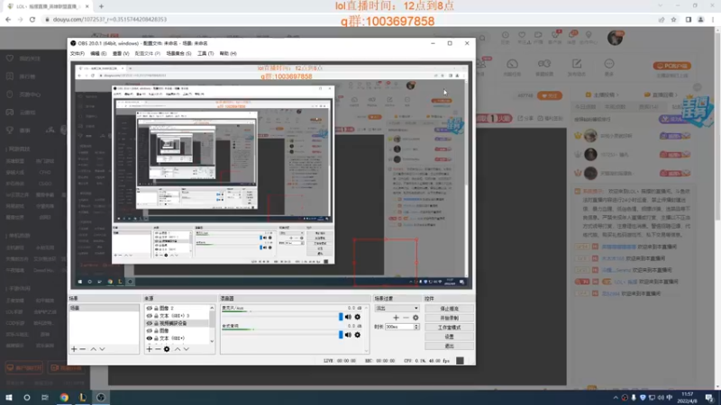Screen dimensions: 721x405
Task: Toggle visibility of the 文本 (GDI+) 3 source
Action: [x=149, y=316]
